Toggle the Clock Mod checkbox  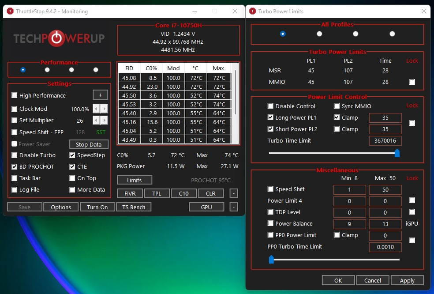[x=15, y=109]
